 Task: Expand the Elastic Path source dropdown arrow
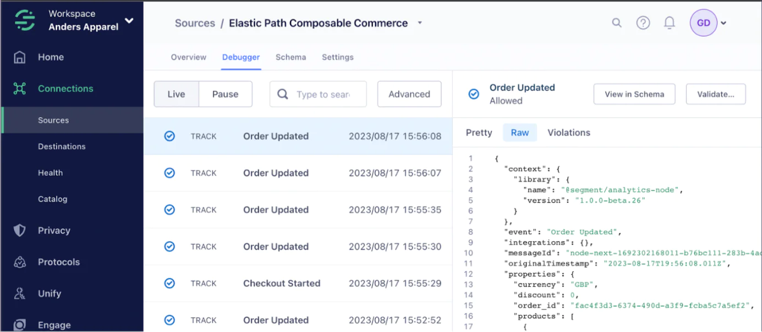tap(420, 23)
